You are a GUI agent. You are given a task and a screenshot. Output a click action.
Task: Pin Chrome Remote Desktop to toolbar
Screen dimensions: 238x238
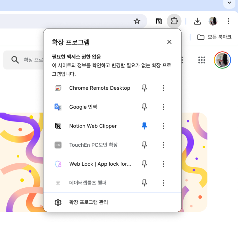point(144,88)
